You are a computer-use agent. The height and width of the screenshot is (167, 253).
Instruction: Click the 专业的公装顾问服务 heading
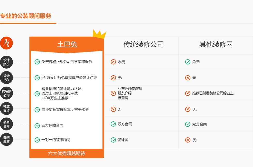coord(26,16)
